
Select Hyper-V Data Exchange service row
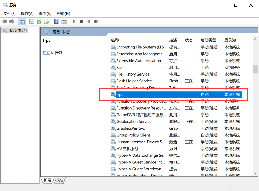pyautogui.click(x=176, y=155)
